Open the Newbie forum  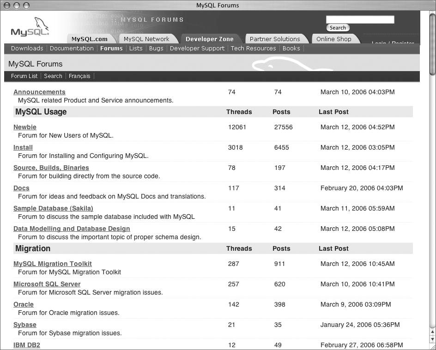25,127
